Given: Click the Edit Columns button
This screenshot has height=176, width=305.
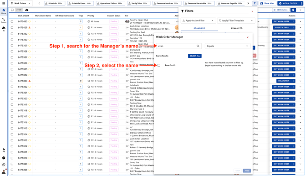Looking at the screenshot, I should (x=280, y=10).
